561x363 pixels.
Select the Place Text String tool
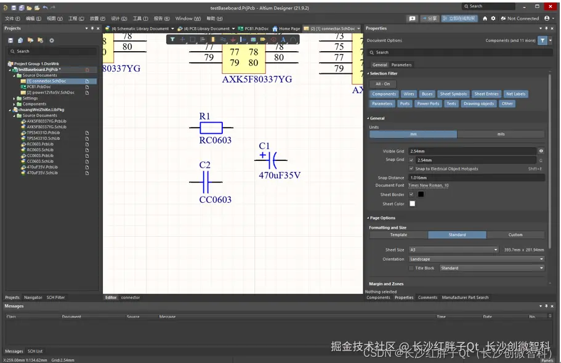pos(283,40)
